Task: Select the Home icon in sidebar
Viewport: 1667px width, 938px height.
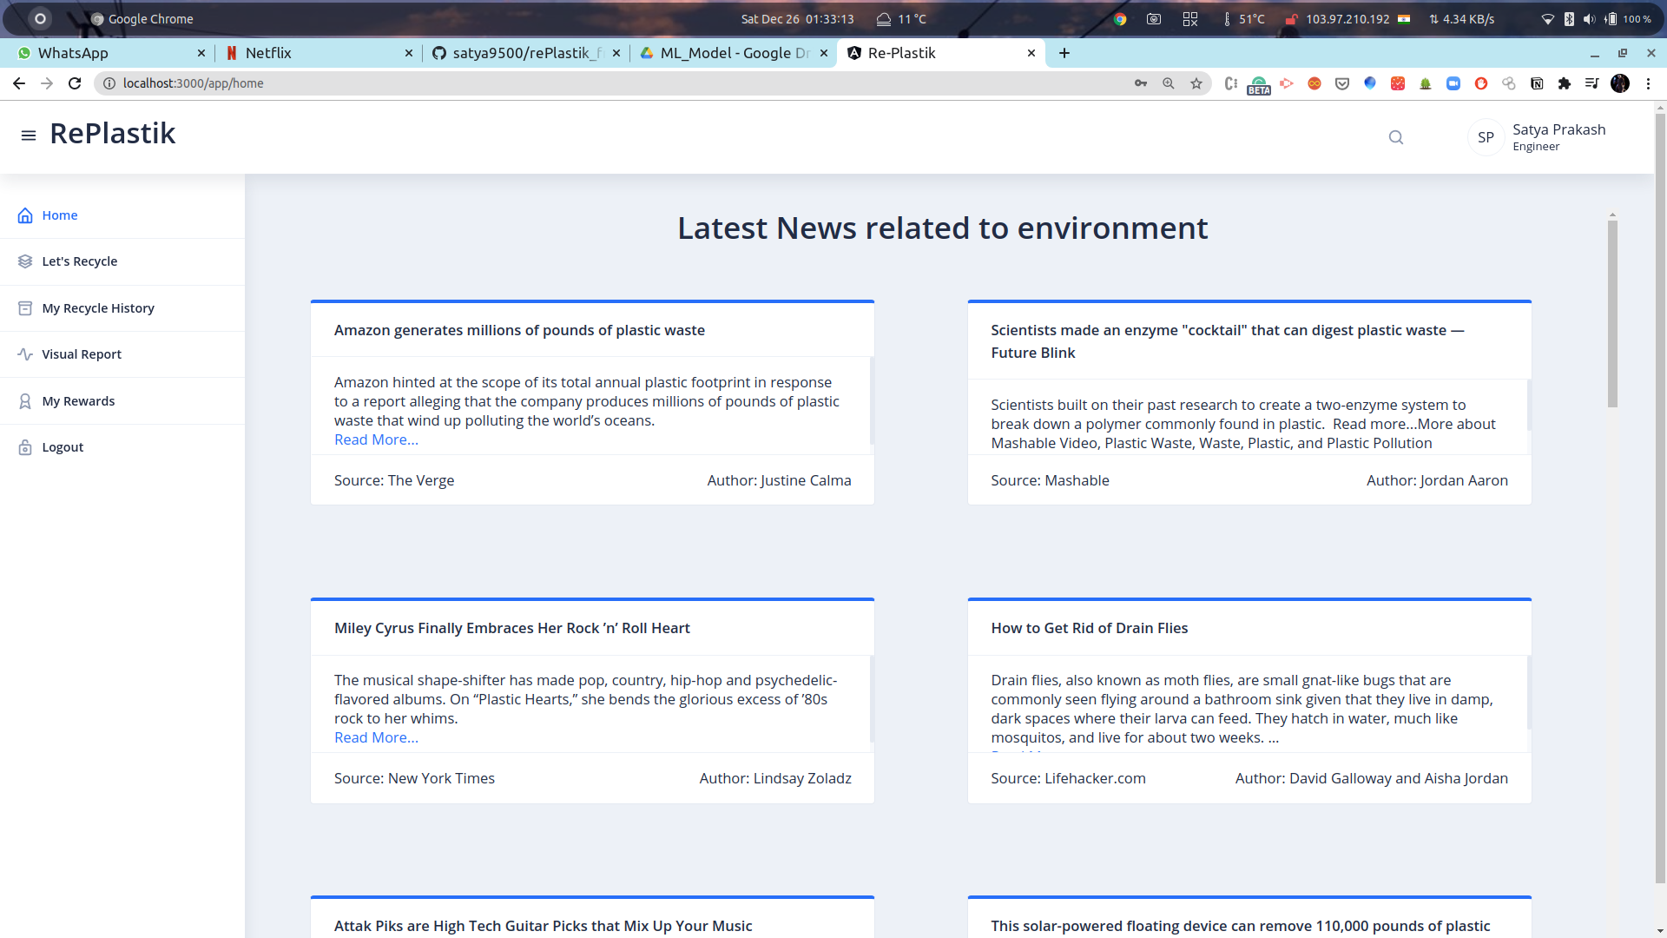Action: [25, 215]
